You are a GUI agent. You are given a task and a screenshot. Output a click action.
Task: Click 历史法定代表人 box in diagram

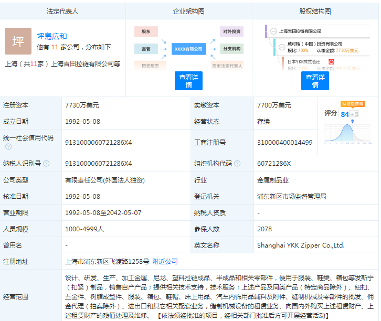click(227, 66)
